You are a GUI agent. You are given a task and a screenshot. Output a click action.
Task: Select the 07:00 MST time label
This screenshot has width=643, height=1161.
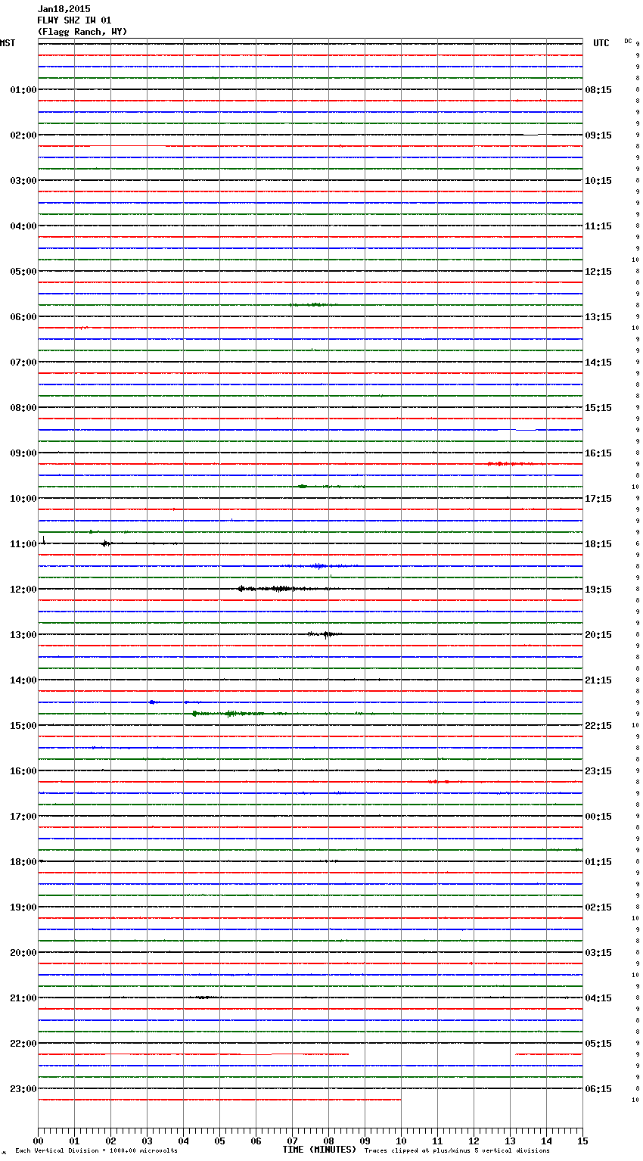(x=23, y=363)
